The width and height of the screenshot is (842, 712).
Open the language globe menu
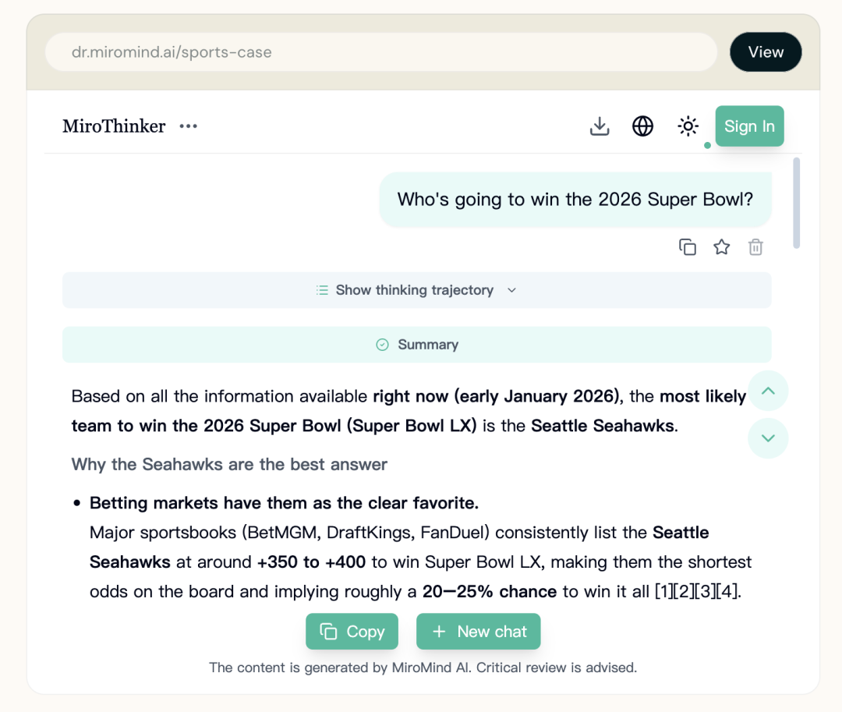(642, 126)
